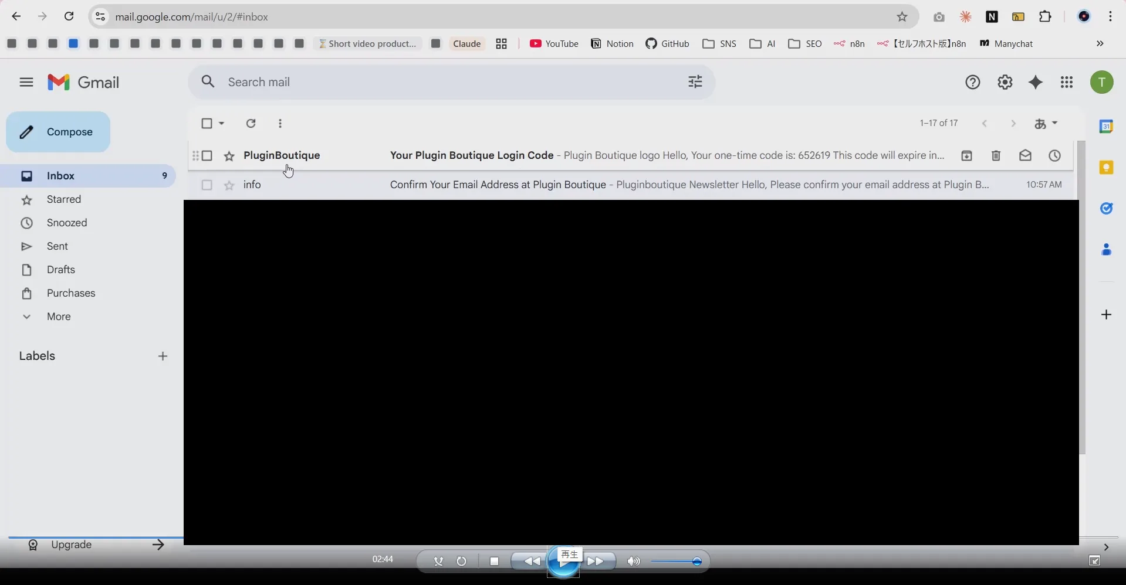Open the Google apps grid
This screenshot has height=585, width=1126.
click(1067, 83)
